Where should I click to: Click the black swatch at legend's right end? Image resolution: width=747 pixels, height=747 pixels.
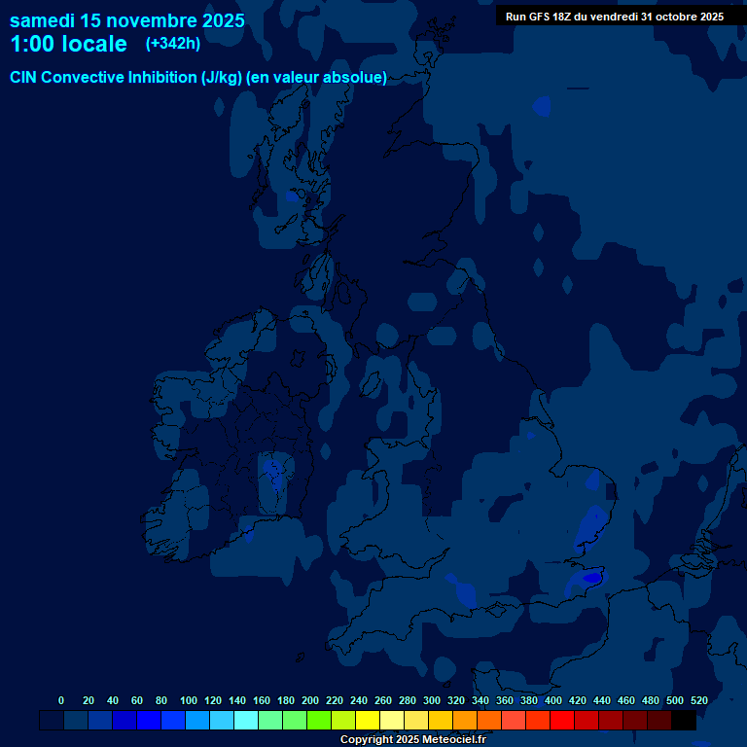point(684,721)
